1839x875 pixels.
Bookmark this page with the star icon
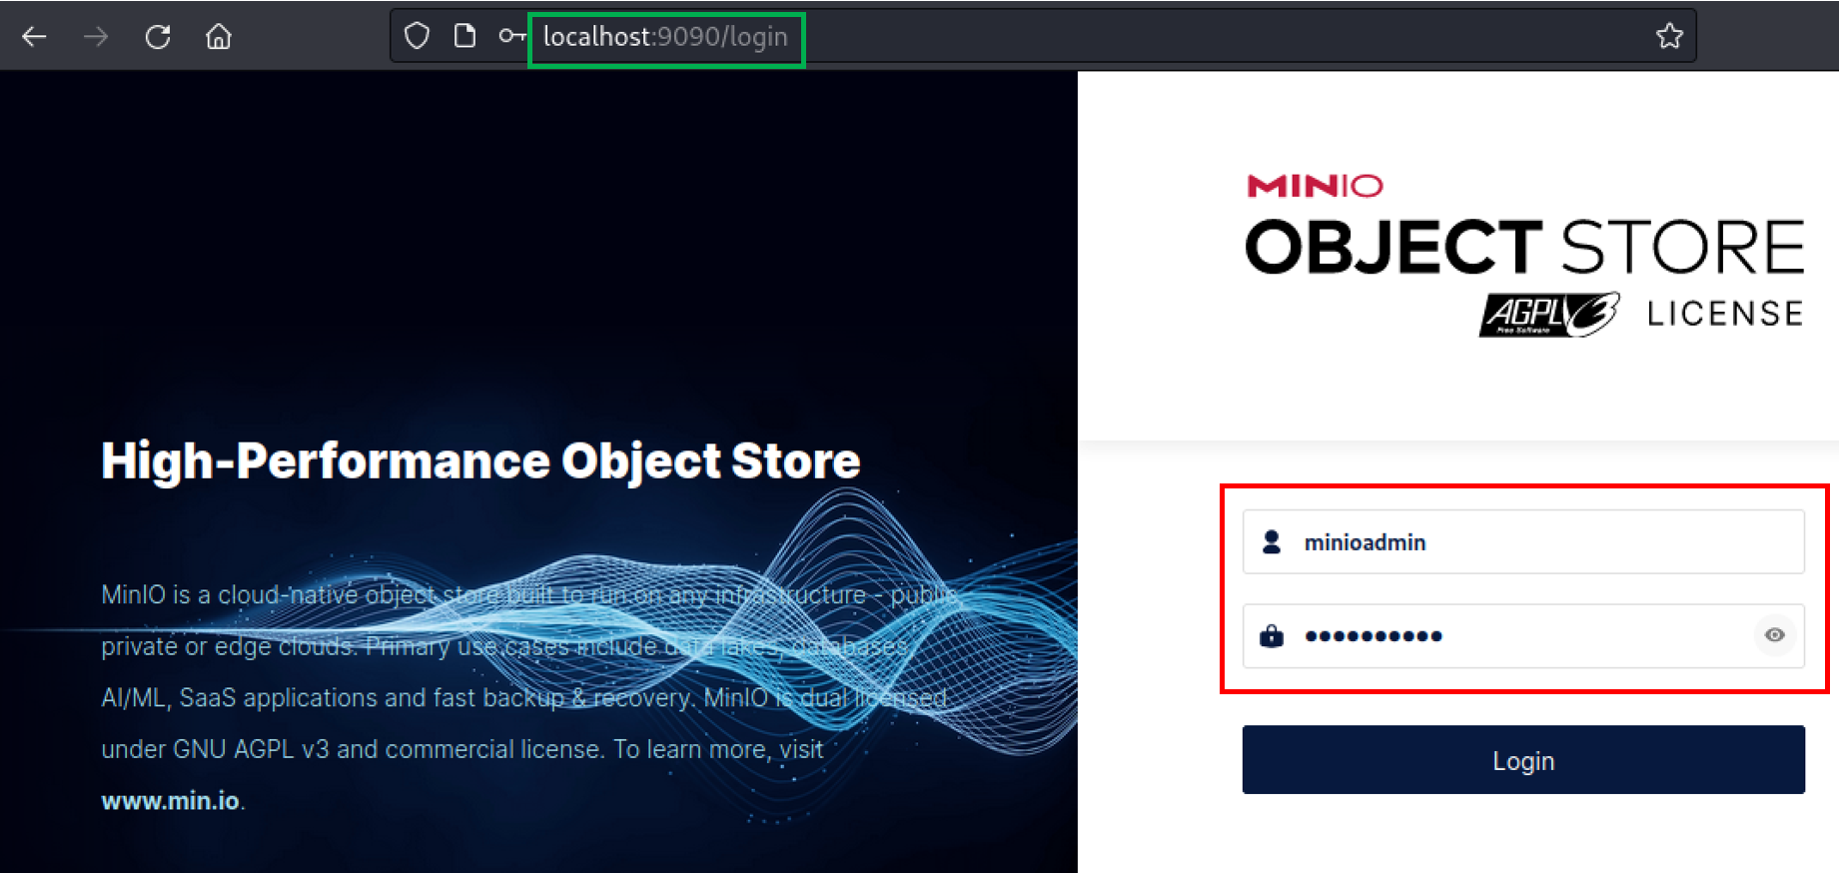click(x=1669, y=37)
